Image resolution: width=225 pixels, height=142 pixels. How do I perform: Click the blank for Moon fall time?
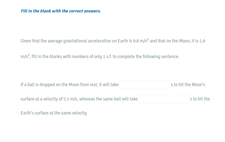pos(145,84)
